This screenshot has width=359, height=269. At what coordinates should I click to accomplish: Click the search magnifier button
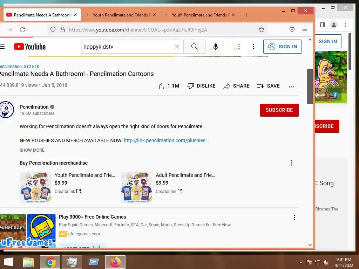(194, 47)
